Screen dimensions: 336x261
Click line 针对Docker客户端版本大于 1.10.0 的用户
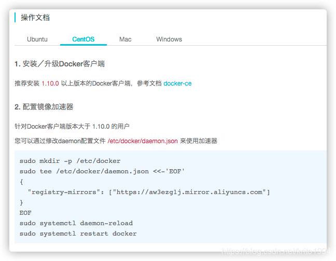(72, 127)
